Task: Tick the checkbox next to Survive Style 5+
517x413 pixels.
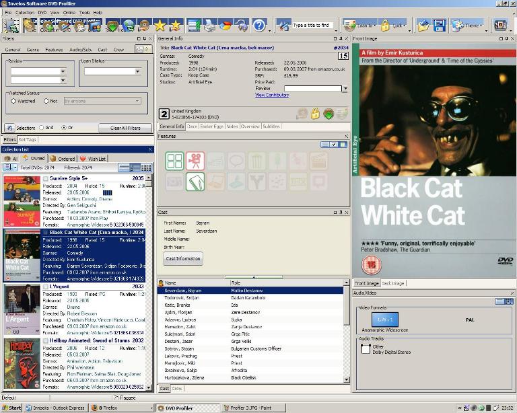Action: click(x=46, y=178)
